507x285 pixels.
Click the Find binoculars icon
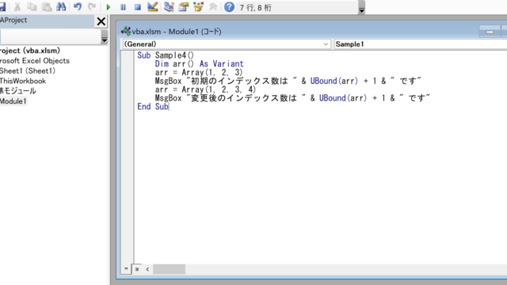click(x=61, y=6)
